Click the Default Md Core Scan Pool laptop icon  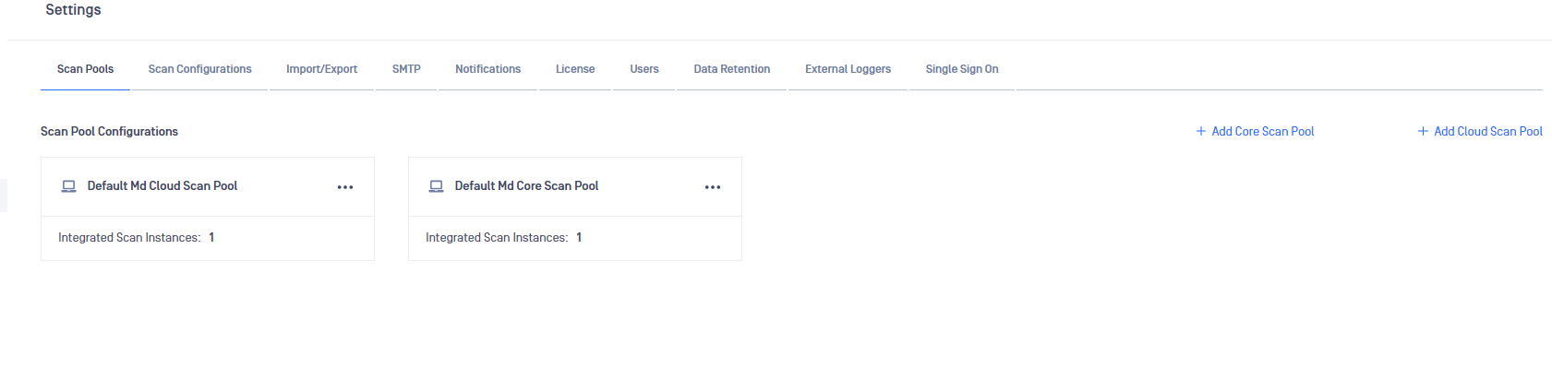(x=436, y=186)
